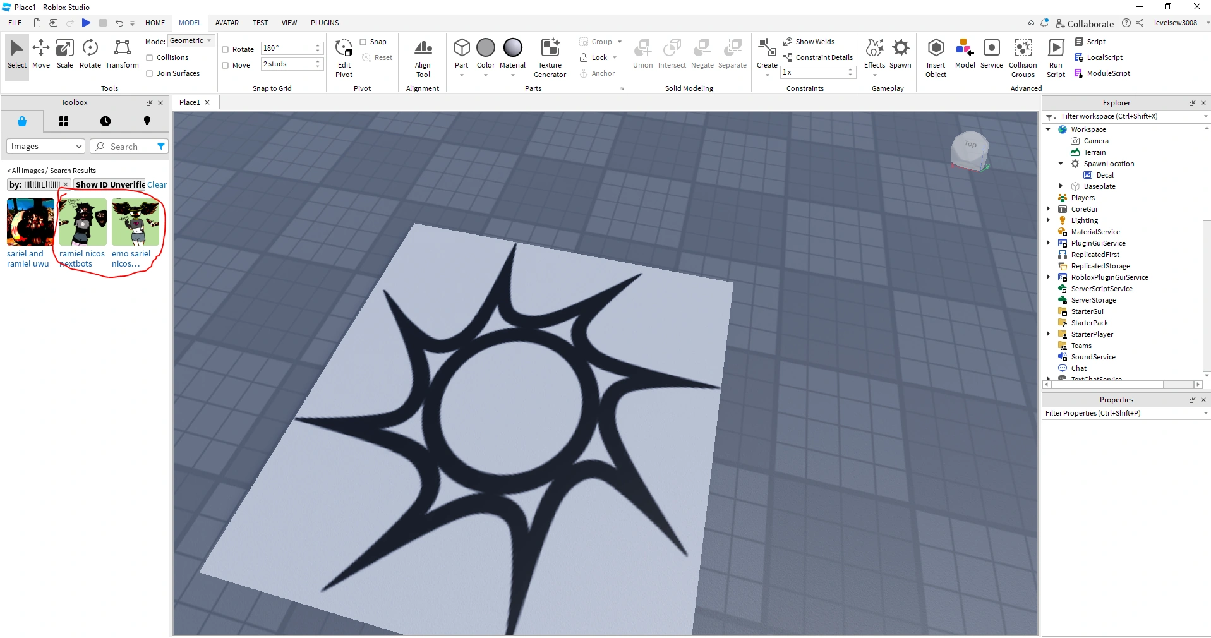Collapse the SpawnLocation tree node

pyautogui.click(x=1061, y=164)
